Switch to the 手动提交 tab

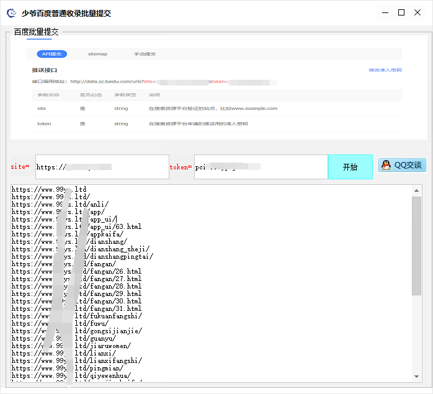click(145, 54)
